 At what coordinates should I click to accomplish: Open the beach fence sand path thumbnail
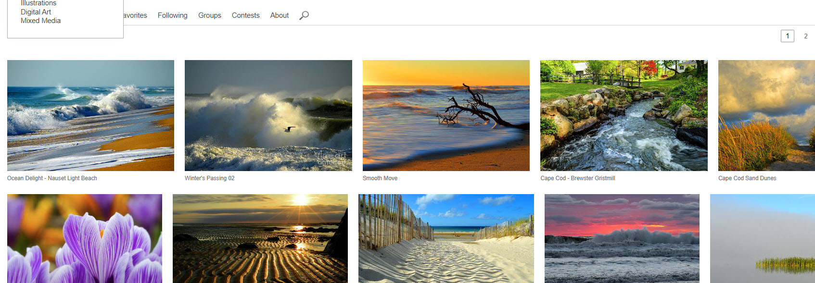click(x=446, y=238)
